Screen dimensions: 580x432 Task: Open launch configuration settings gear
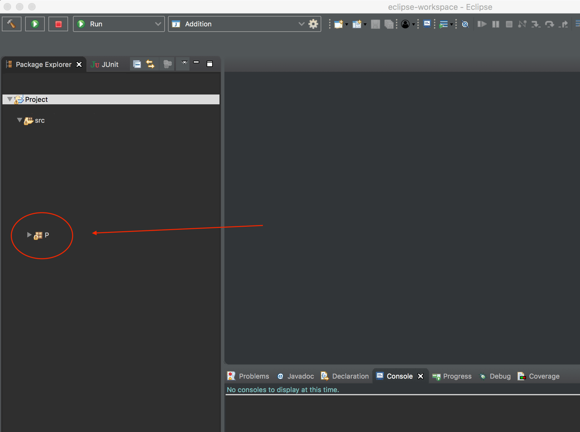[313, 24]
